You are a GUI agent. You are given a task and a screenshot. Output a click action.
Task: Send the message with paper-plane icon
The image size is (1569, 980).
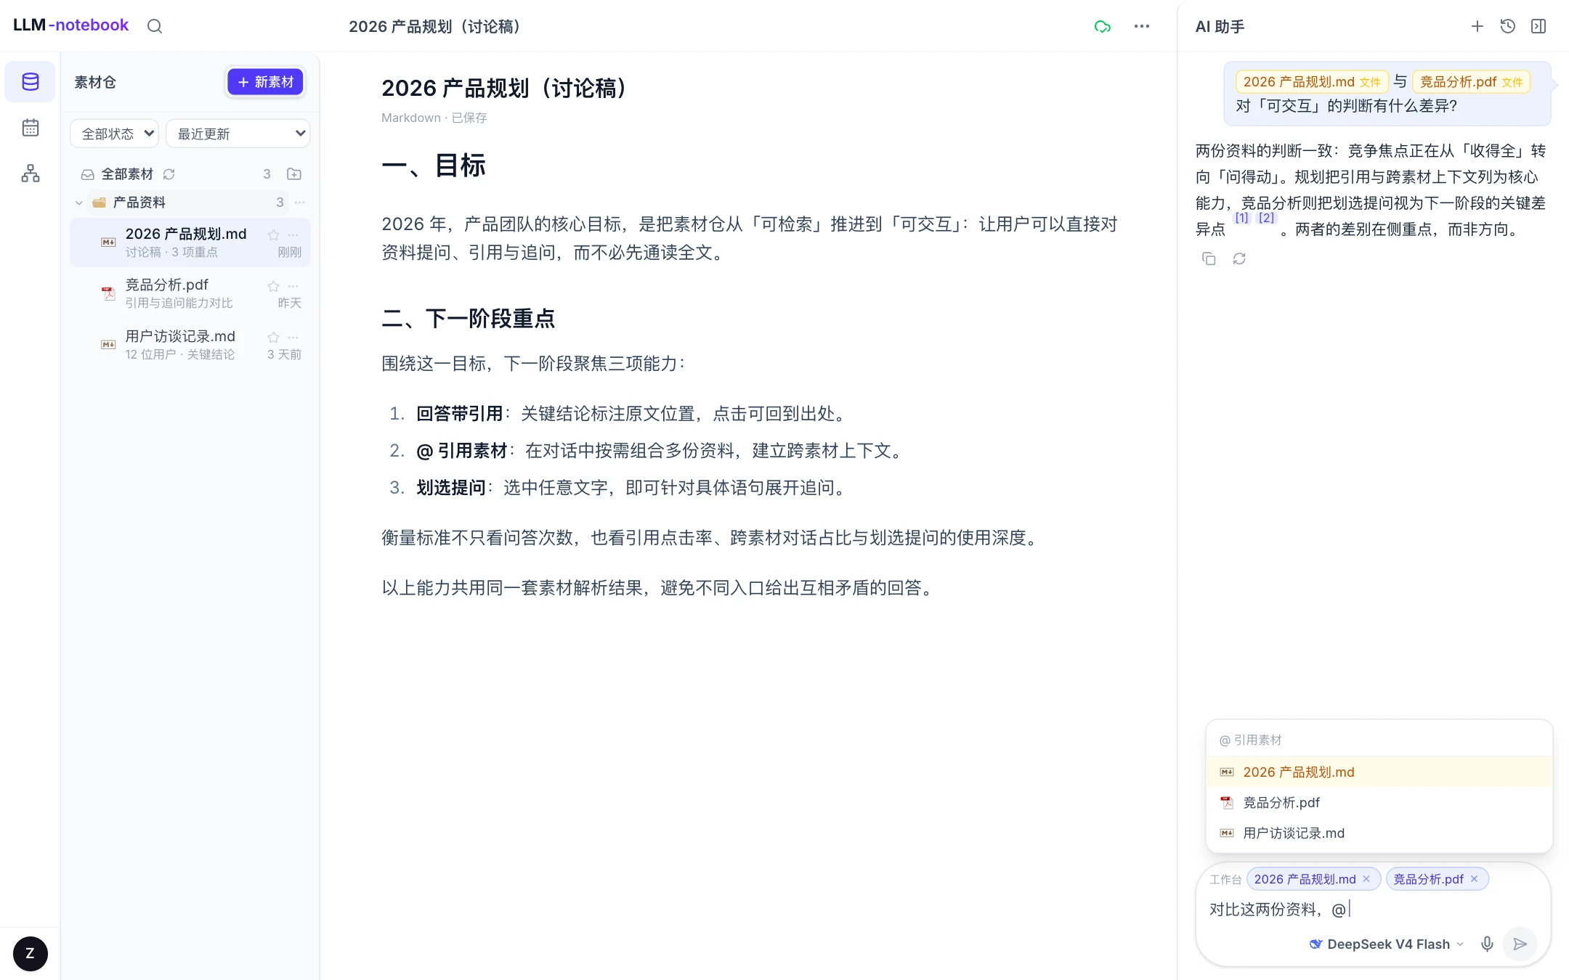tap(1520, 944)
